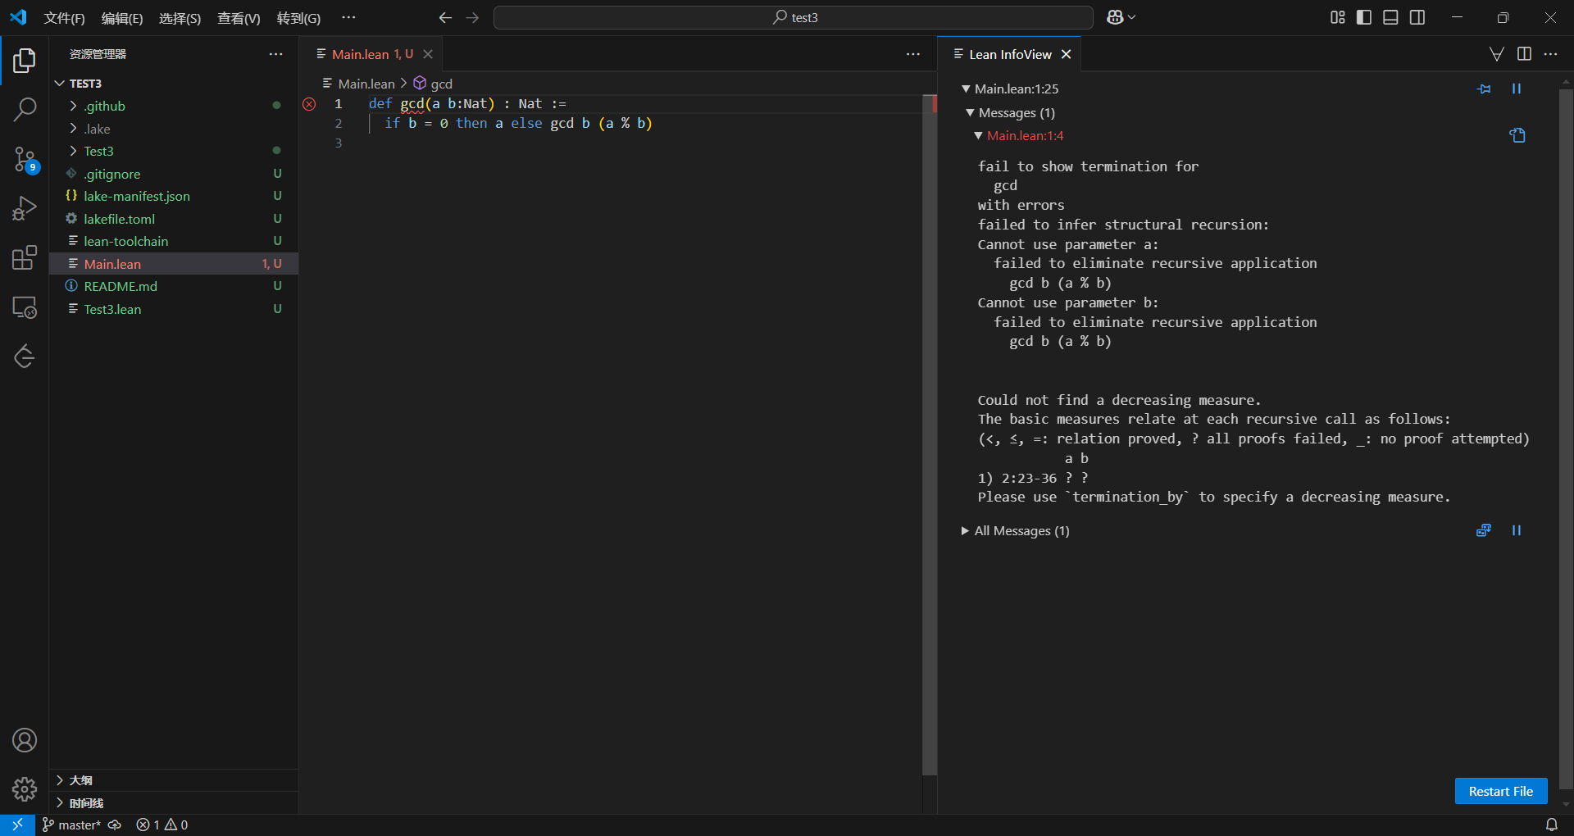Open the Remote Explorer view

[x=25, y=307]
